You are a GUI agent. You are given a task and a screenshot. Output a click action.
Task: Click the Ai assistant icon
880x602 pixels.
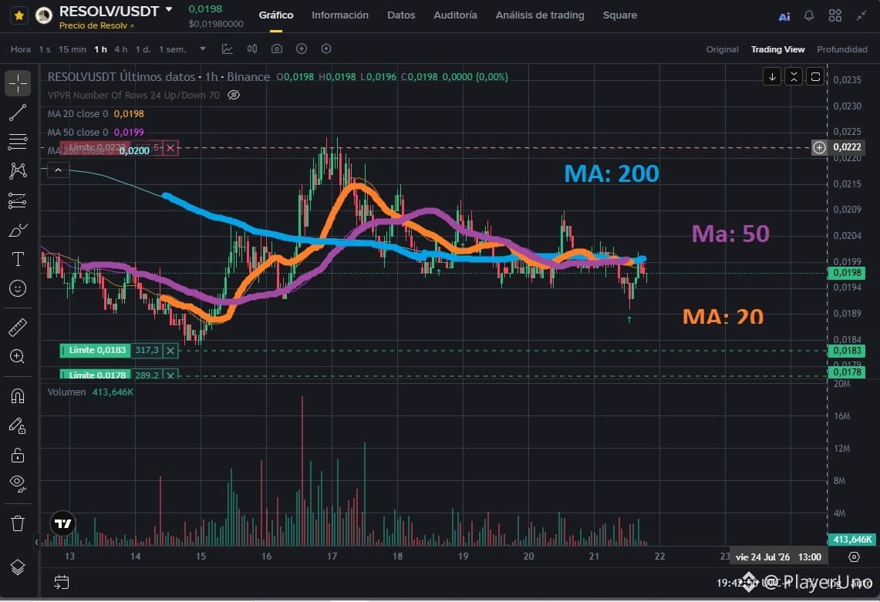(x=784, y=16)
